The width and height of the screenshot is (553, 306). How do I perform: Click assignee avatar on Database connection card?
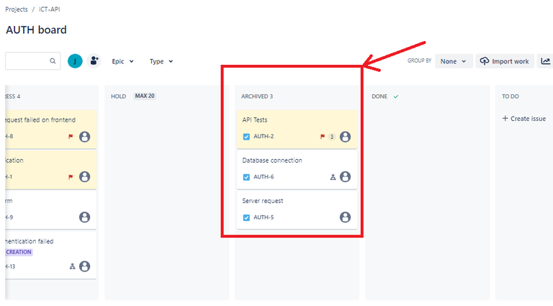coord(346,176)
